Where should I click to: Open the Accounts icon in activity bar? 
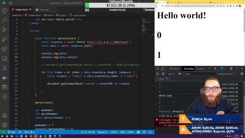5,115
